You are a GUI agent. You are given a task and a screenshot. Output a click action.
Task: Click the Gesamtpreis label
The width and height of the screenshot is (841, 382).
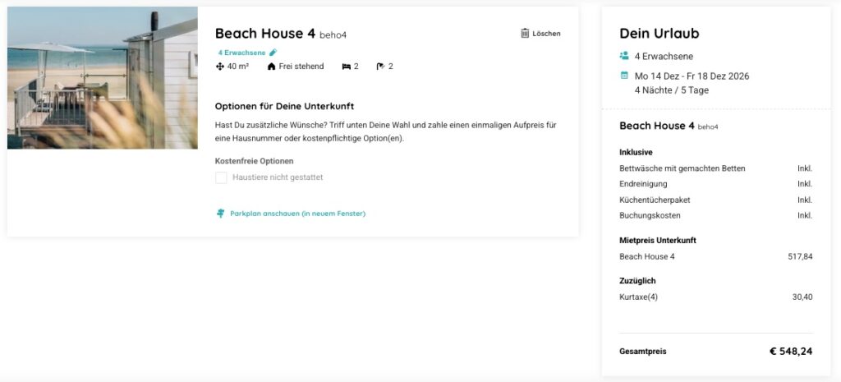tap(643, 352)
